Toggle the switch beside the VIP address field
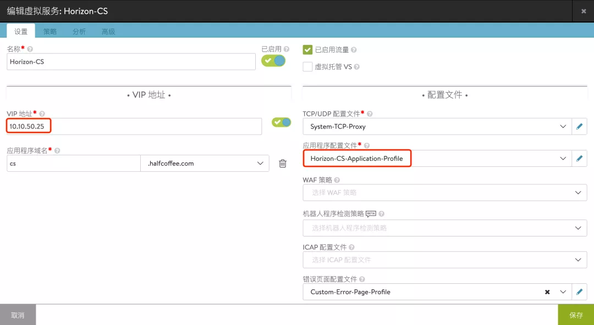This screenshot has height=325, width=594. coord(281,122)
